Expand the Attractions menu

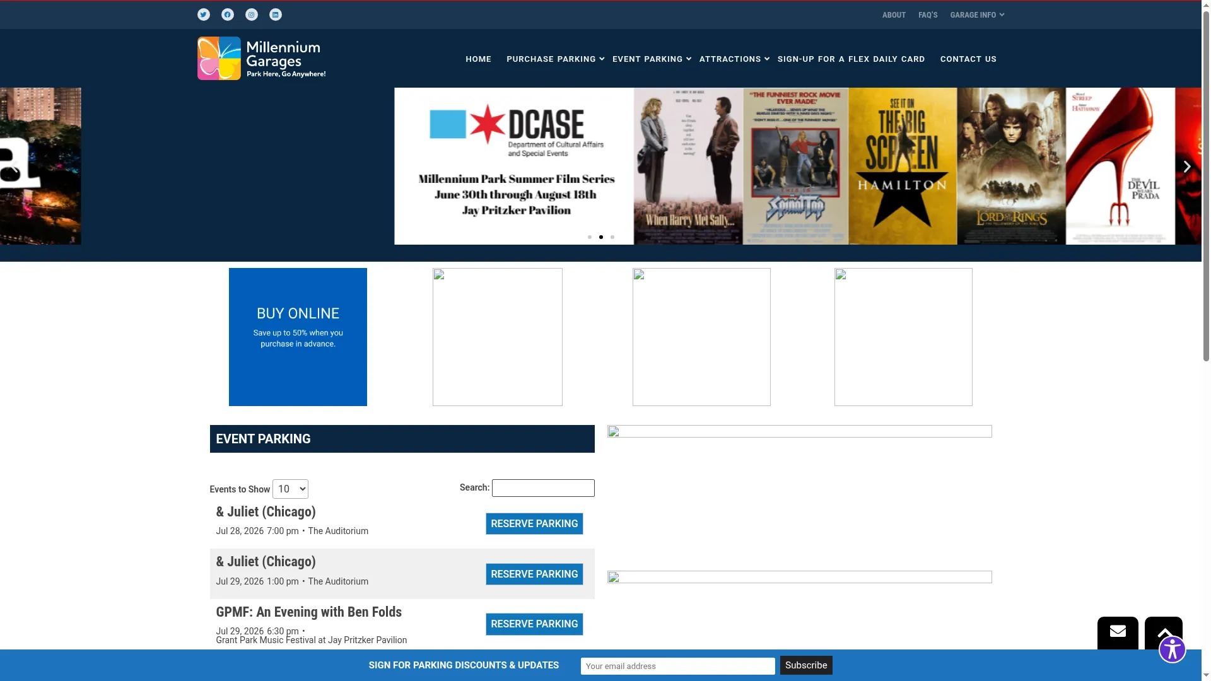(x=734, y=59)
